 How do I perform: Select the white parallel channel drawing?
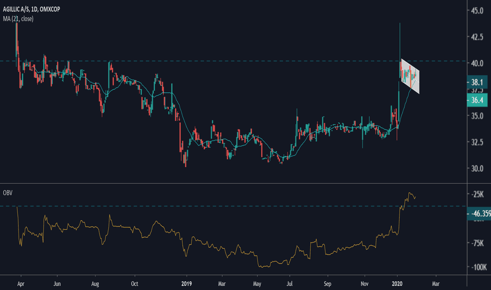pyautogui.click(x=410, y=76)
